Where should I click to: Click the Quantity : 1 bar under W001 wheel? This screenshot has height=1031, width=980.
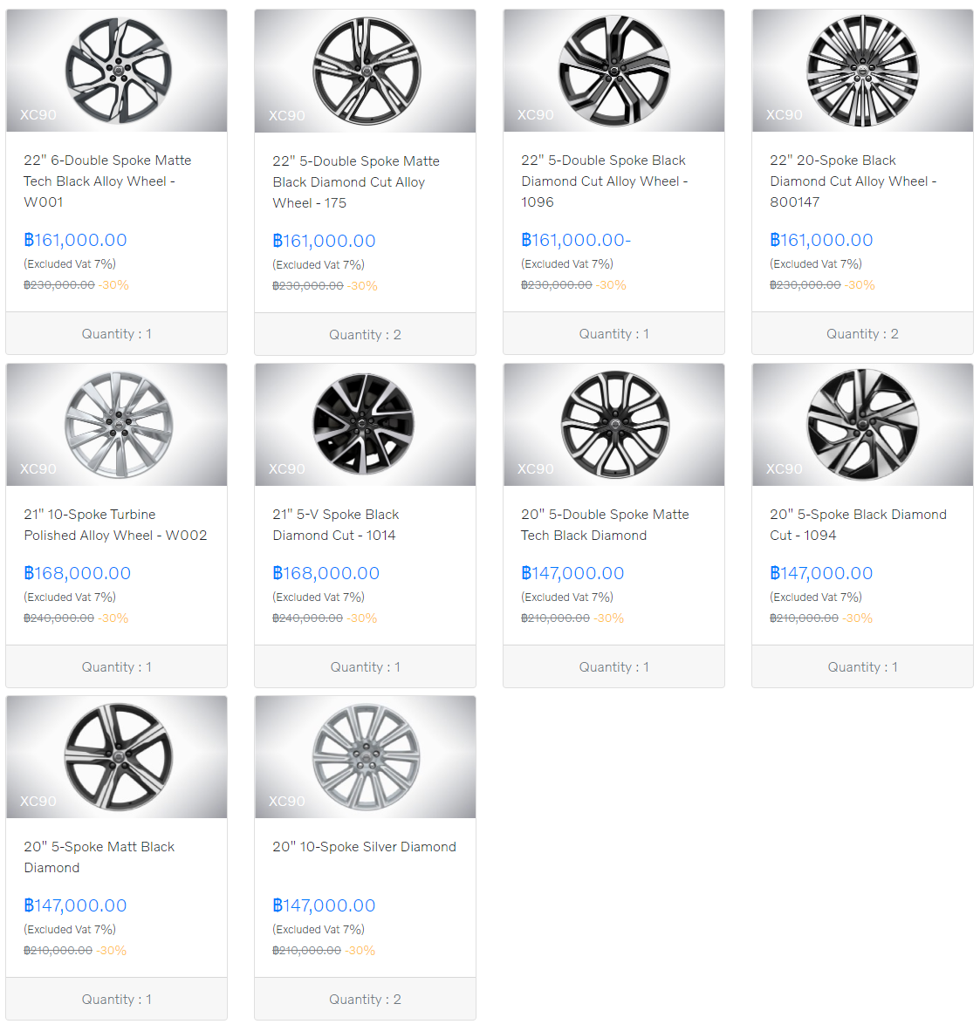pyautogui.click(x=116, y=333)
